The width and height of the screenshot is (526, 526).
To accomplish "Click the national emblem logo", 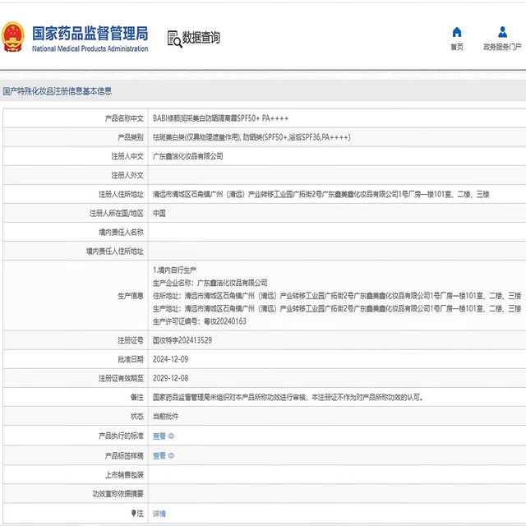I will tap(13, 37).
